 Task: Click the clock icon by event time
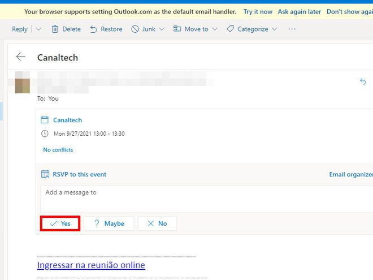(x=45, y=133)
